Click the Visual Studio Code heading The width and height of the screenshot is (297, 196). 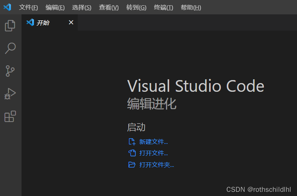(195, 86)
